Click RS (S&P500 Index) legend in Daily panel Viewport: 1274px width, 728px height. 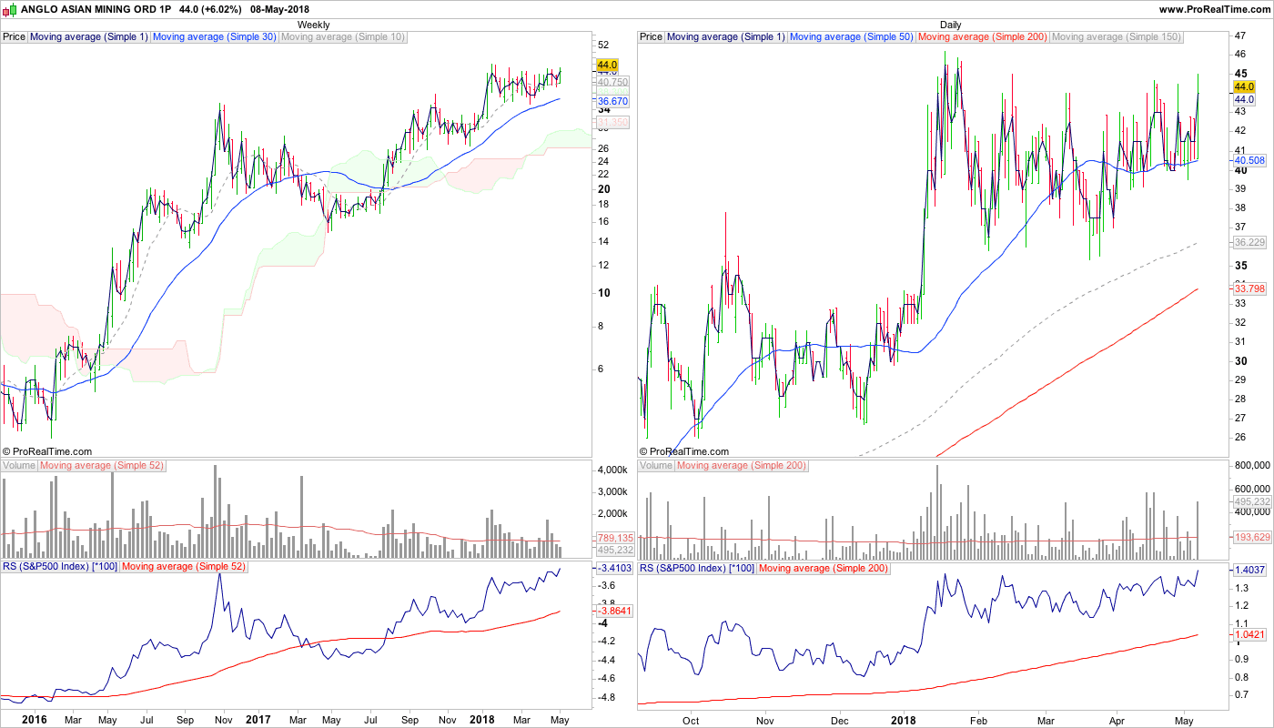tap(697, 568)
